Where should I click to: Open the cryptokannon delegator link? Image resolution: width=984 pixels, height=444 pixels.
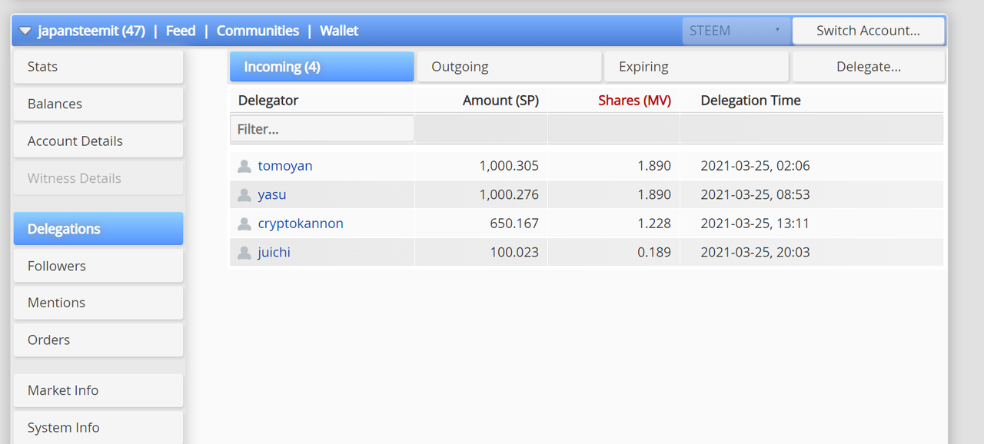[301, 224]
